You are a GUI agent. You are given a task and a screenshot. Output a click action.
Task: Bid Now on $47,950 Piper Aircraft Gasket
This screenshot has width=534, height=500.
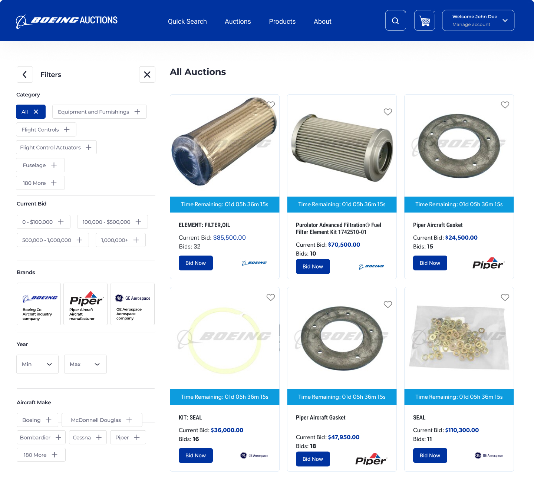point(313,459)
